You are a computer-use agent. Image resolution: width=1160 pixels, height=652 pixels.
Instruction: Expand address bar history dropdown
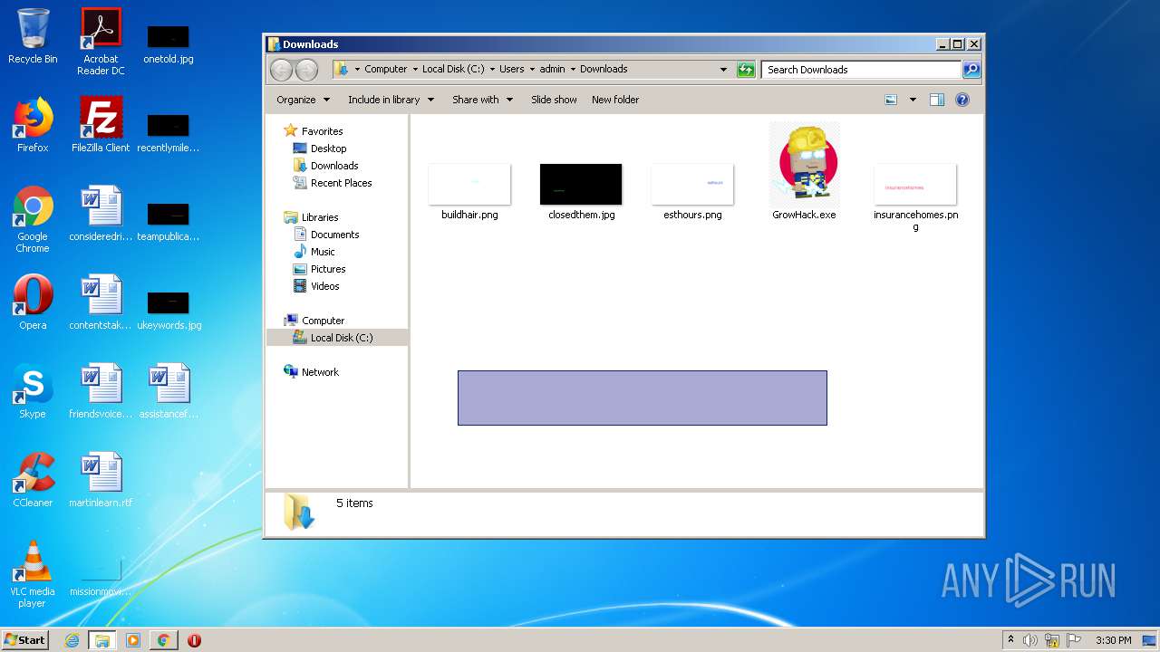[x=723, y=70]
